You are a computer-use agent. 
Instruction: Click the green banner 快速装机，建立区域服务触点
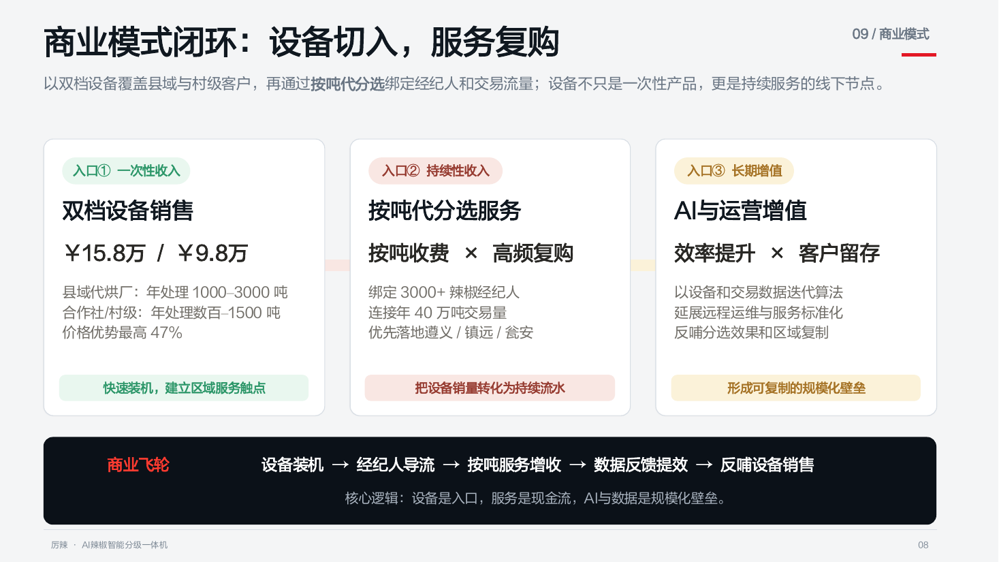(x=184, y=388)
